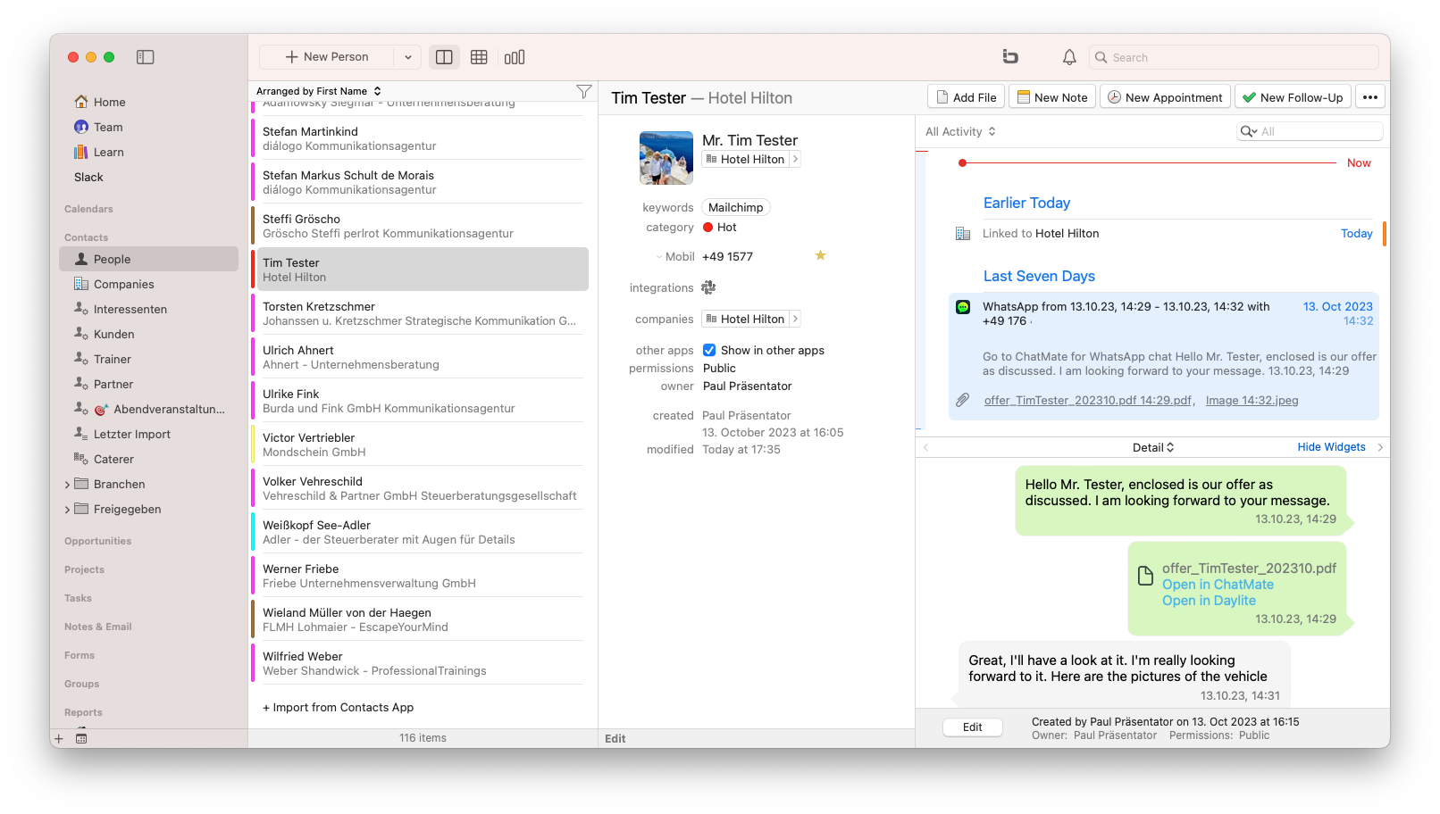The width and height of the screenshot is (1440, 814).
Task: Open the Calendars section
Action: [x=88, y=209]
